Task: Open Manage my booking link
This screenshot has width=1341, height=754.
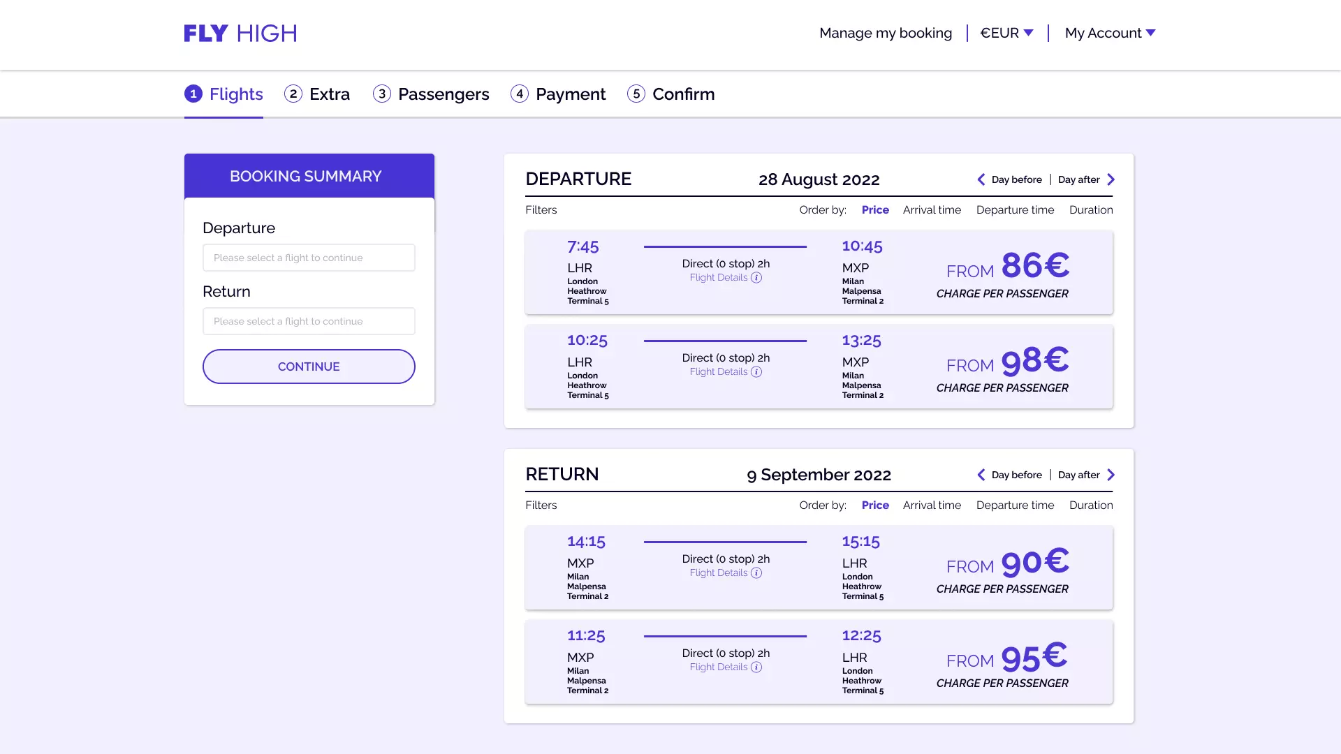Action: 885,33
